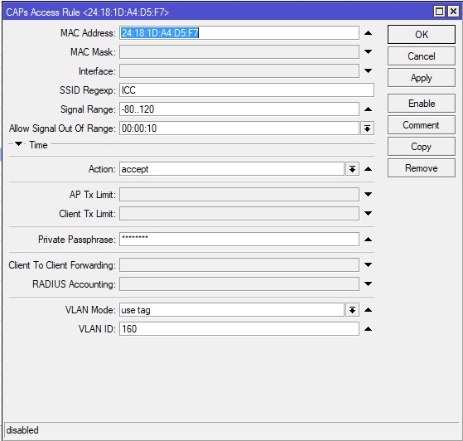Open the VLAN Mode dropdown list
The height and width of the screenshot is (441, 463).
coord(352,310)
